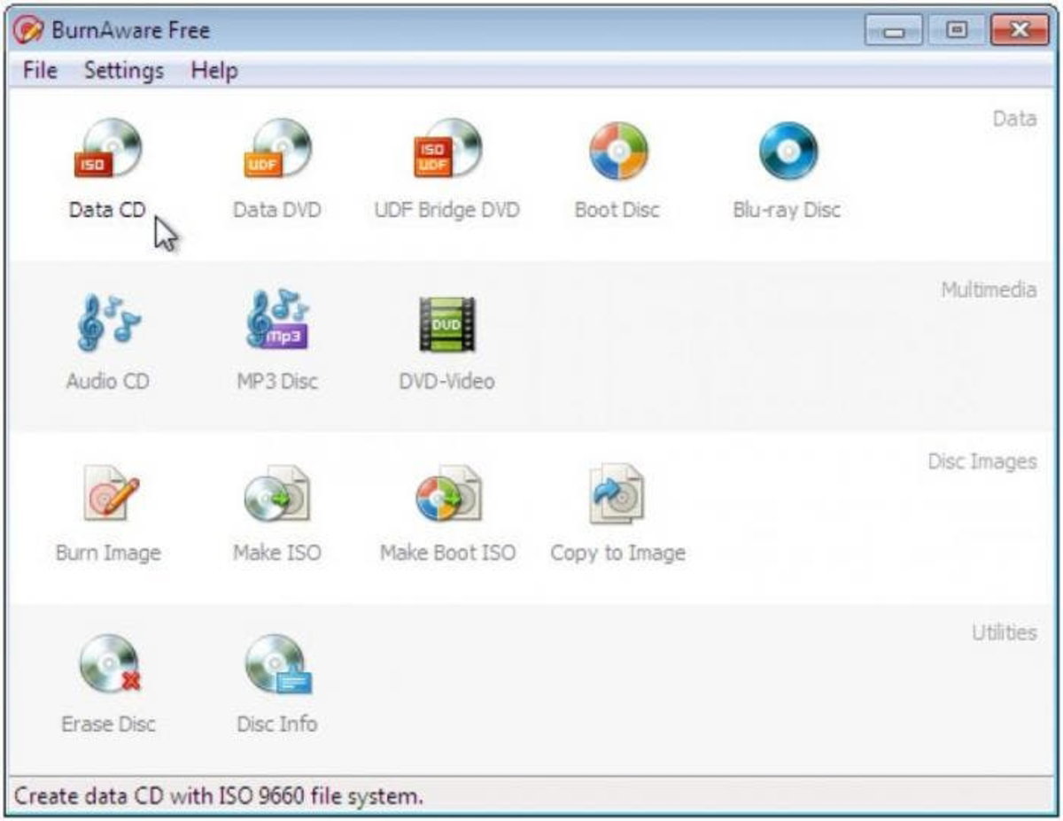Click the 'Utilities' section heading
This screenshot has width=1063, height=821.
coord(1004,632)
